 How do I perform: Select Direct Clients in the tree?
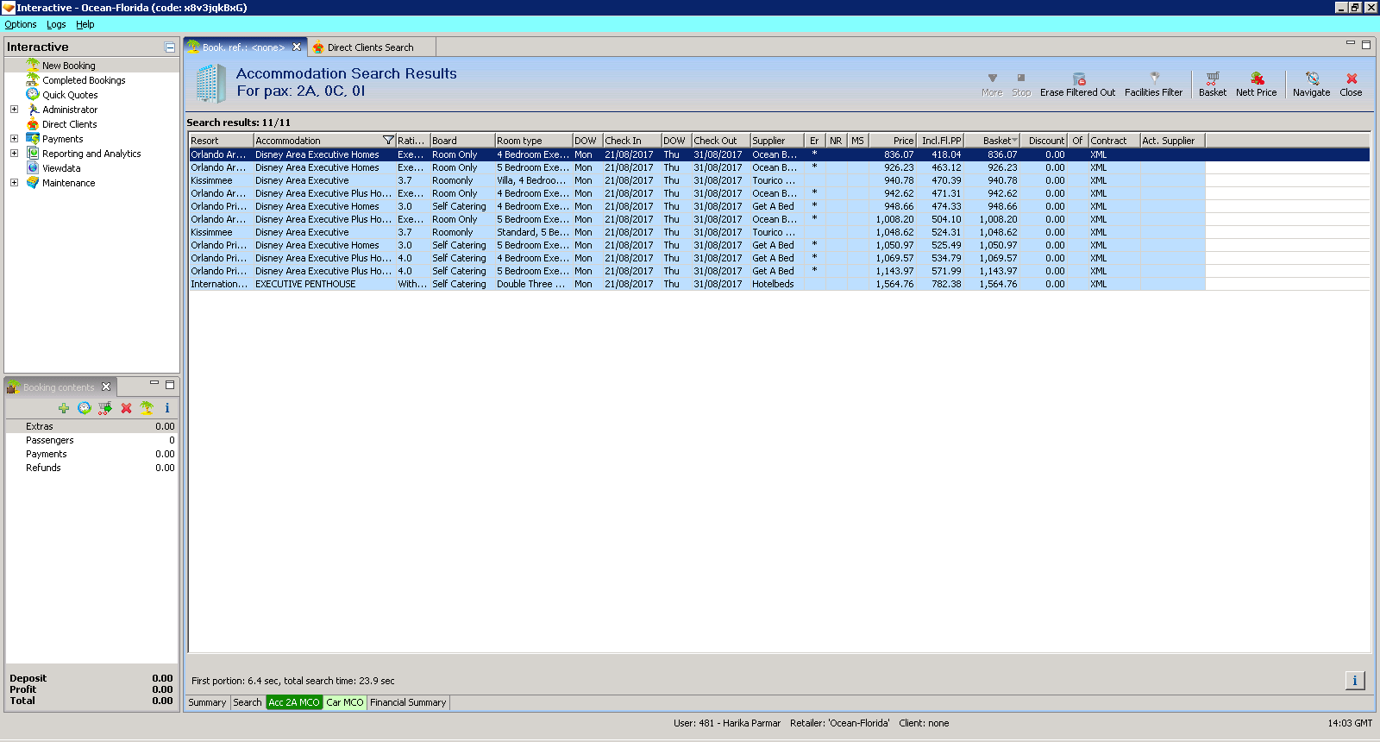tap(69, 124)
